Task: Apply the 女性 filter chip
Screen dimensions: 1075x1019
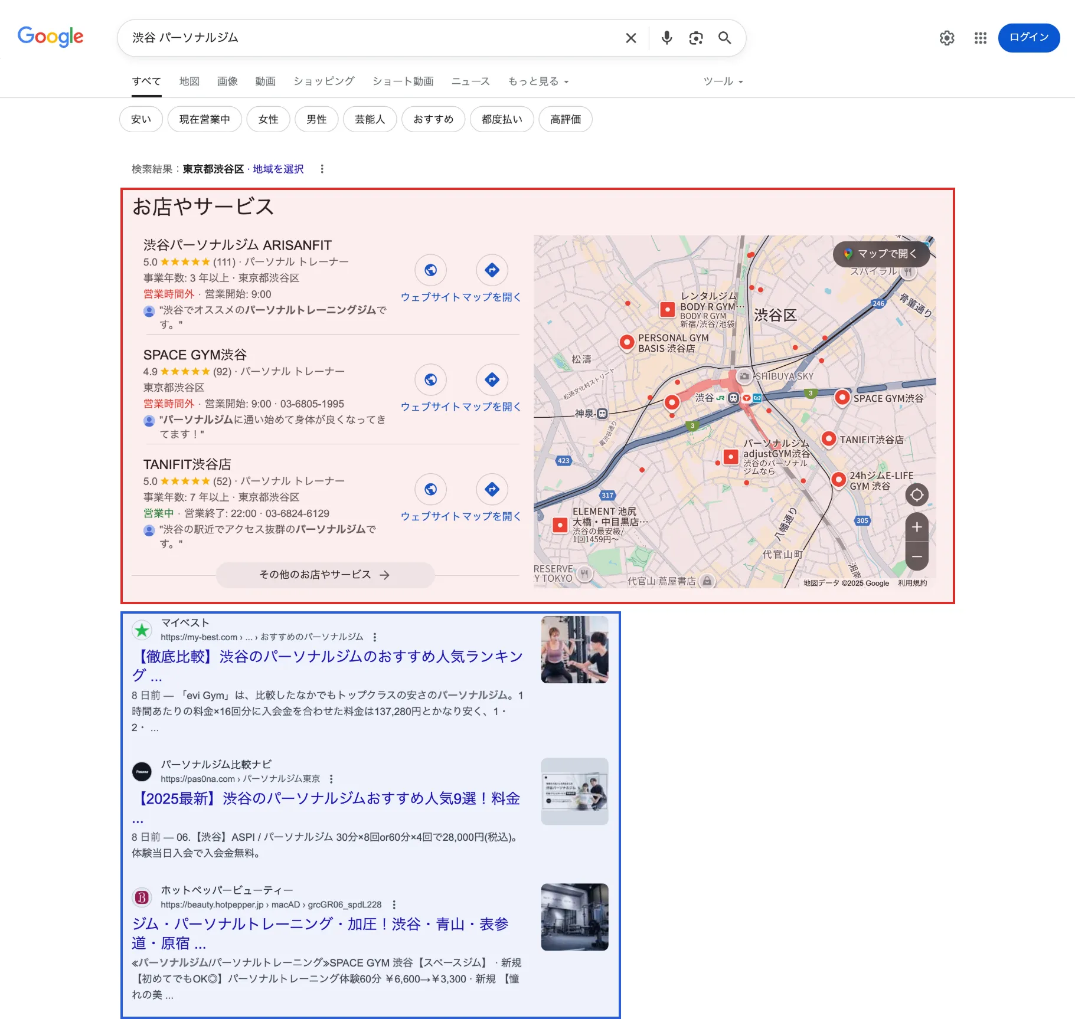Action: pos(269,119)
